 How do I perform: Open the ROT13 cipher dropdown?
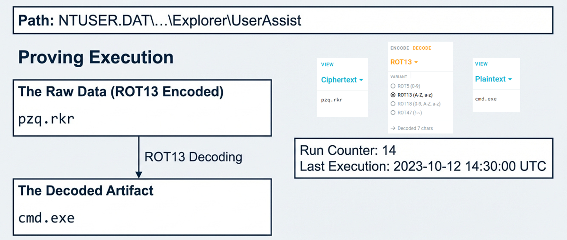(x=404, y=62)
